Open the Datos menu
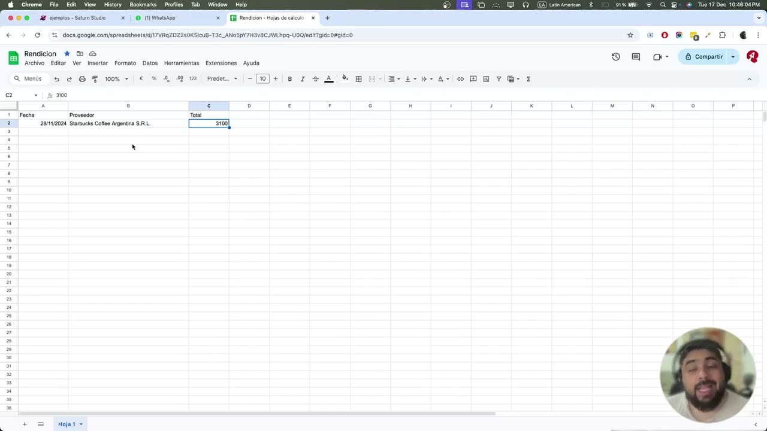This screenshot has height=431, width=767. tap(150, 63)
